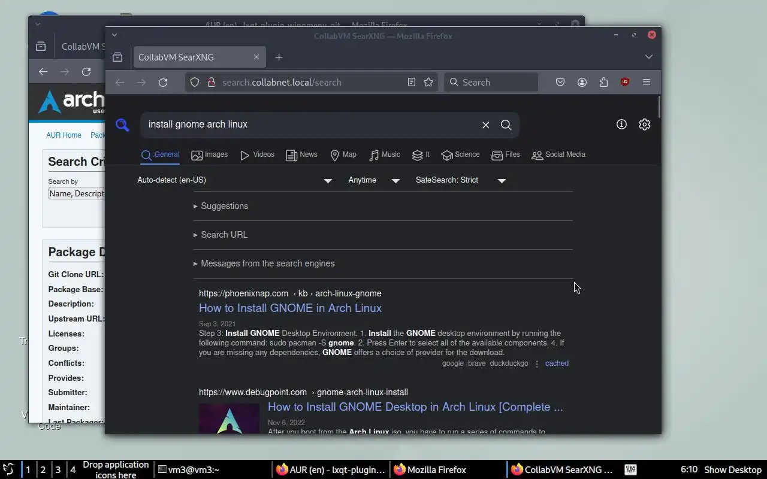Switch to AUR (en) Firefox taskbar entry
The width and height of the screenshot is (767, 479).
point(331,470)
